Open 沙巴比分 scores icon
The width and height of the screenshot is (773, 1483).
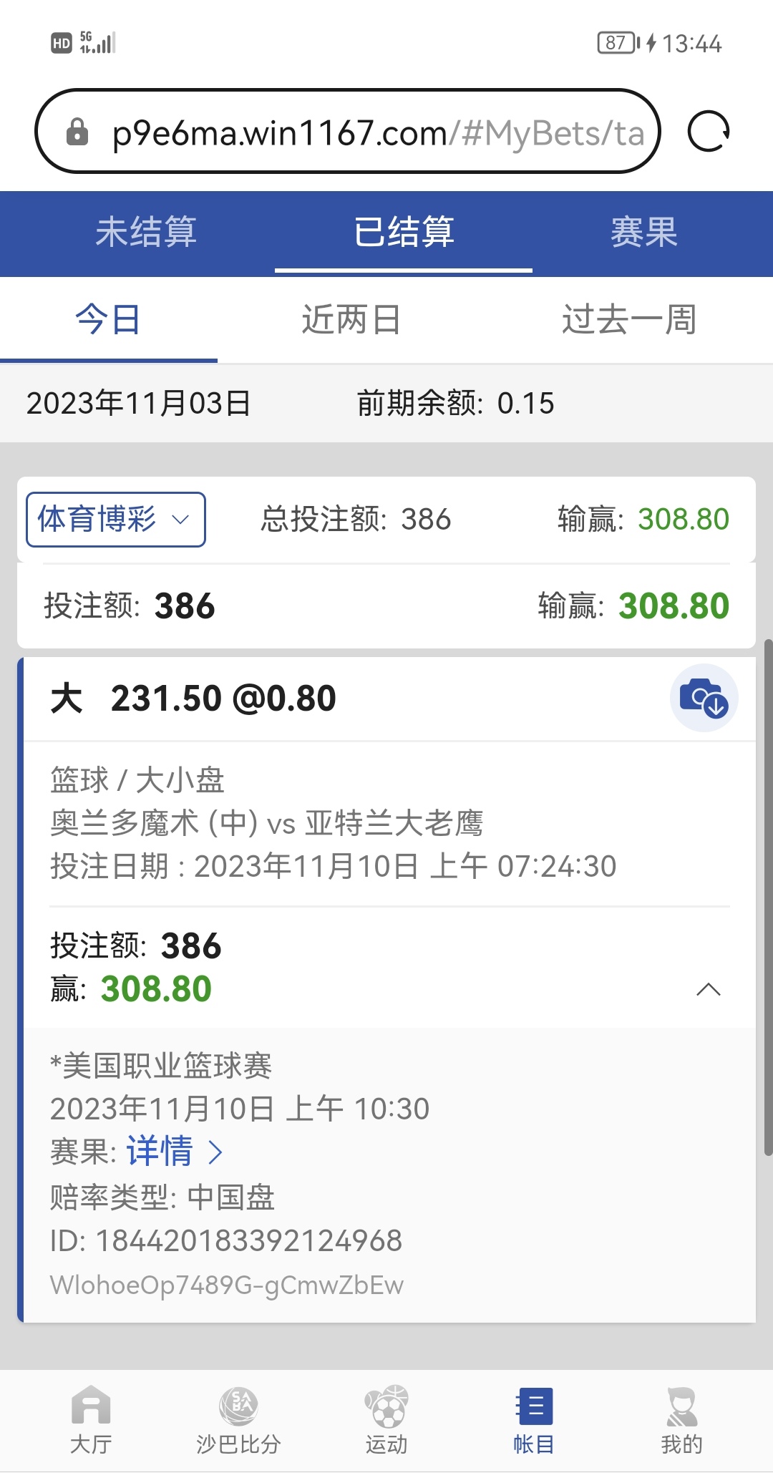(238, 1421)
